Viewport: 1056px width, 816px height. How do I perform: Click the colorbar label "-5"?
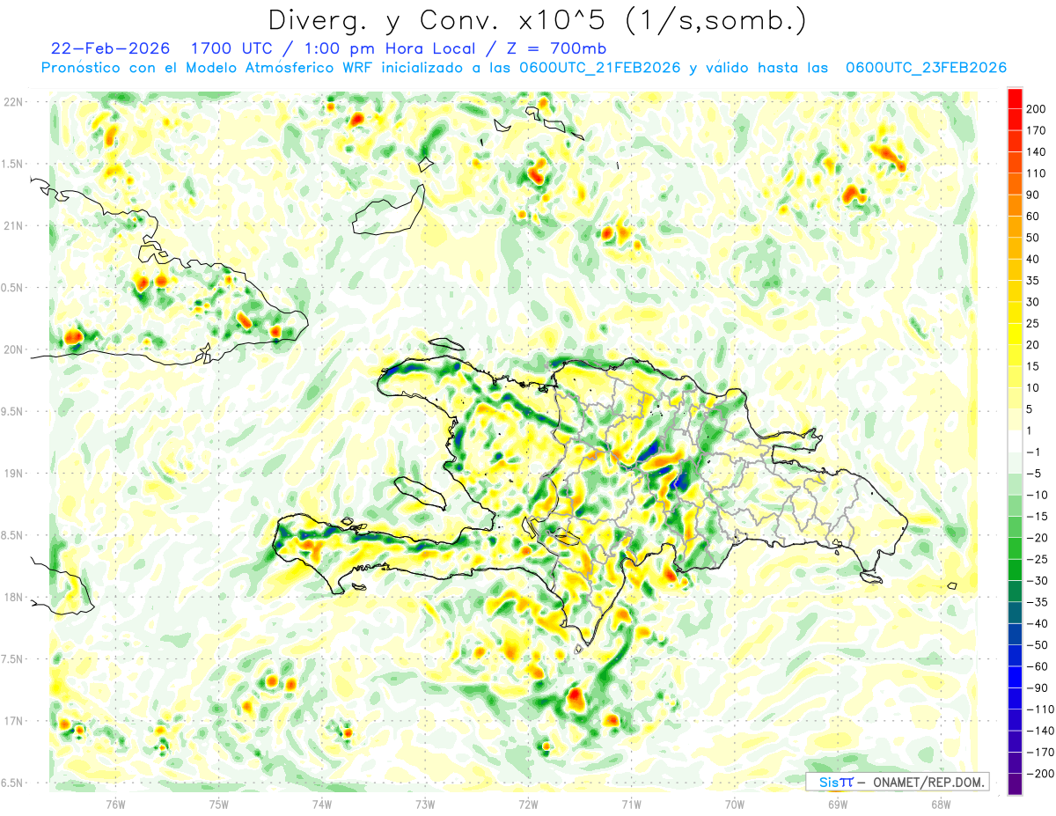point(1036,474)
